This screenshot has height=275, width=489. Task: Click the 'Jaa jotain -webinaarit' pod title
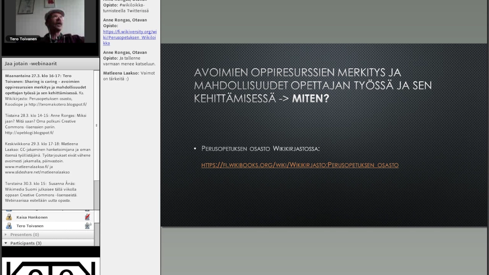(31, 63)
